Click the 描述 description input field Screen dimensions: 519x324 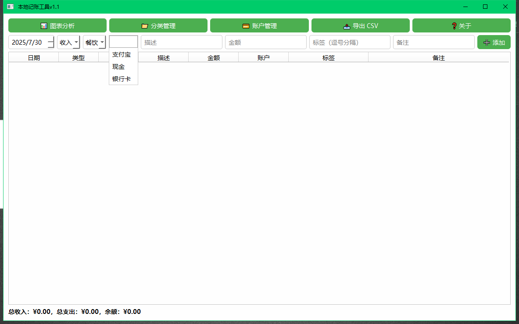click(x=181, y=42)
